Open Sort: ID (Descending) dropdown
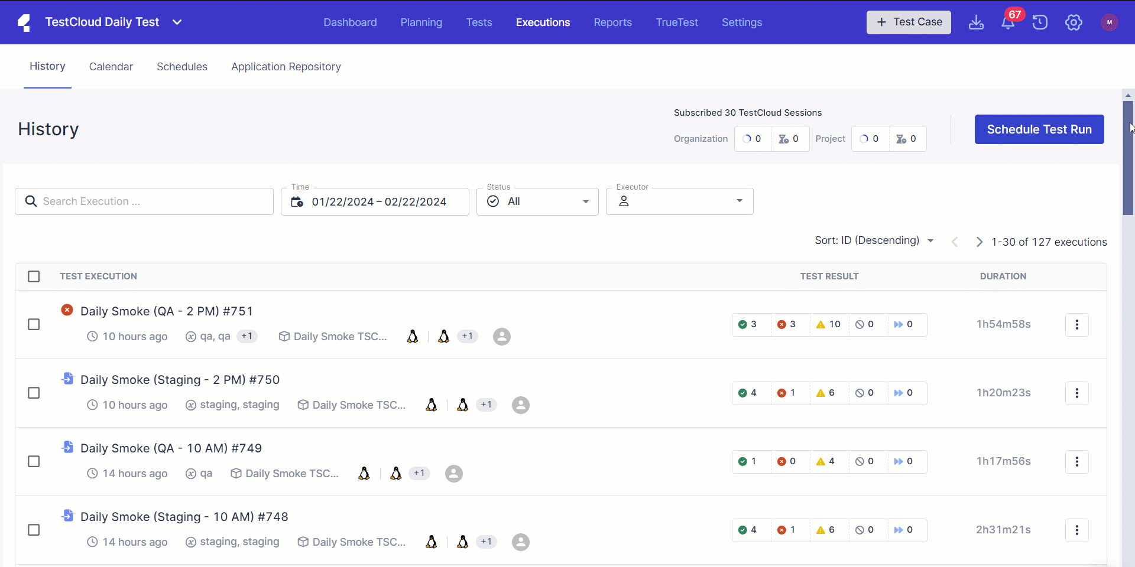 click(874, 240)
